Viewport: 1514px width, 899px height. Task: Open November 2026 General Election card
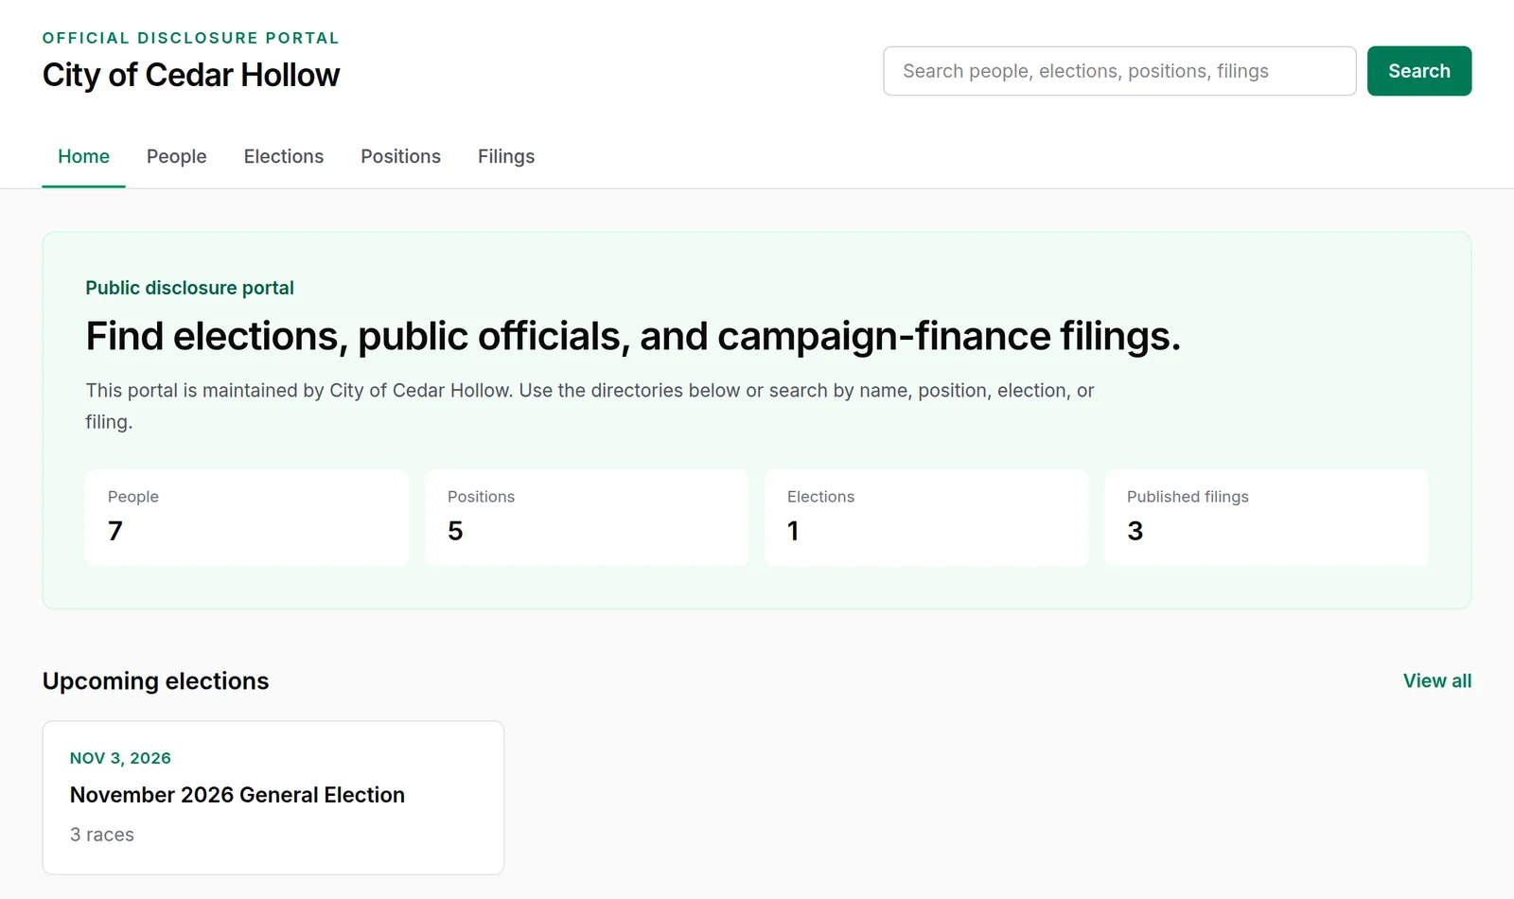coord(273,798)
